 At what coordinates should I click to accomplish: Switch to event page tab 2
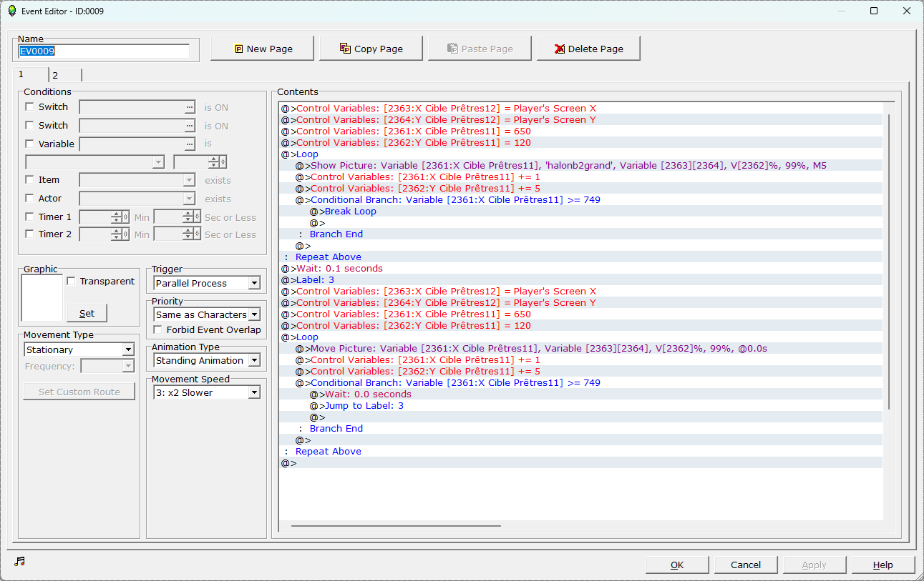click(64, 75)
